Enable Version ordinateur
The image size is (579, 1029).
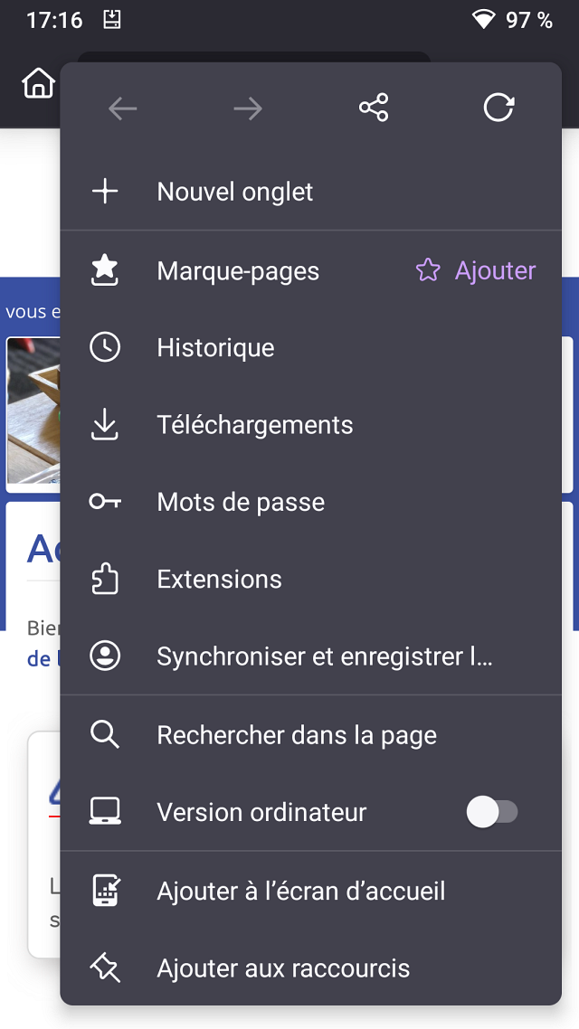[494, 812]
